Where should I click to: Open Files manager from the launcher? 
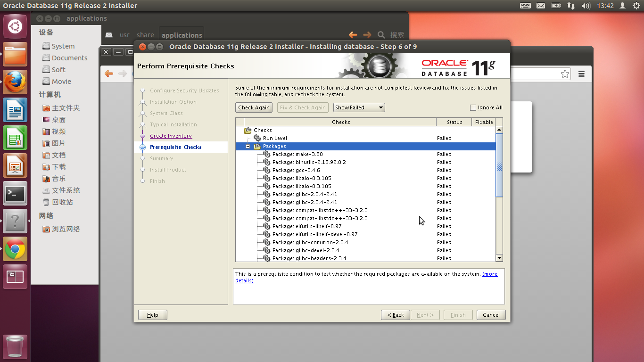point(15,54)
